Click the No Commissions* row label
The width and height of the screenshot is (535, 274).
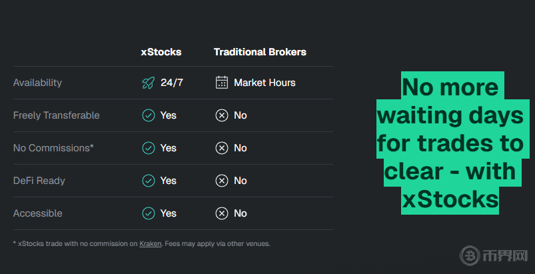pyautogui.click(x=53, y=148)
